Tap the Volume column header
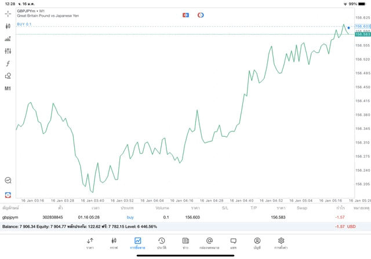 click(162, 208)
